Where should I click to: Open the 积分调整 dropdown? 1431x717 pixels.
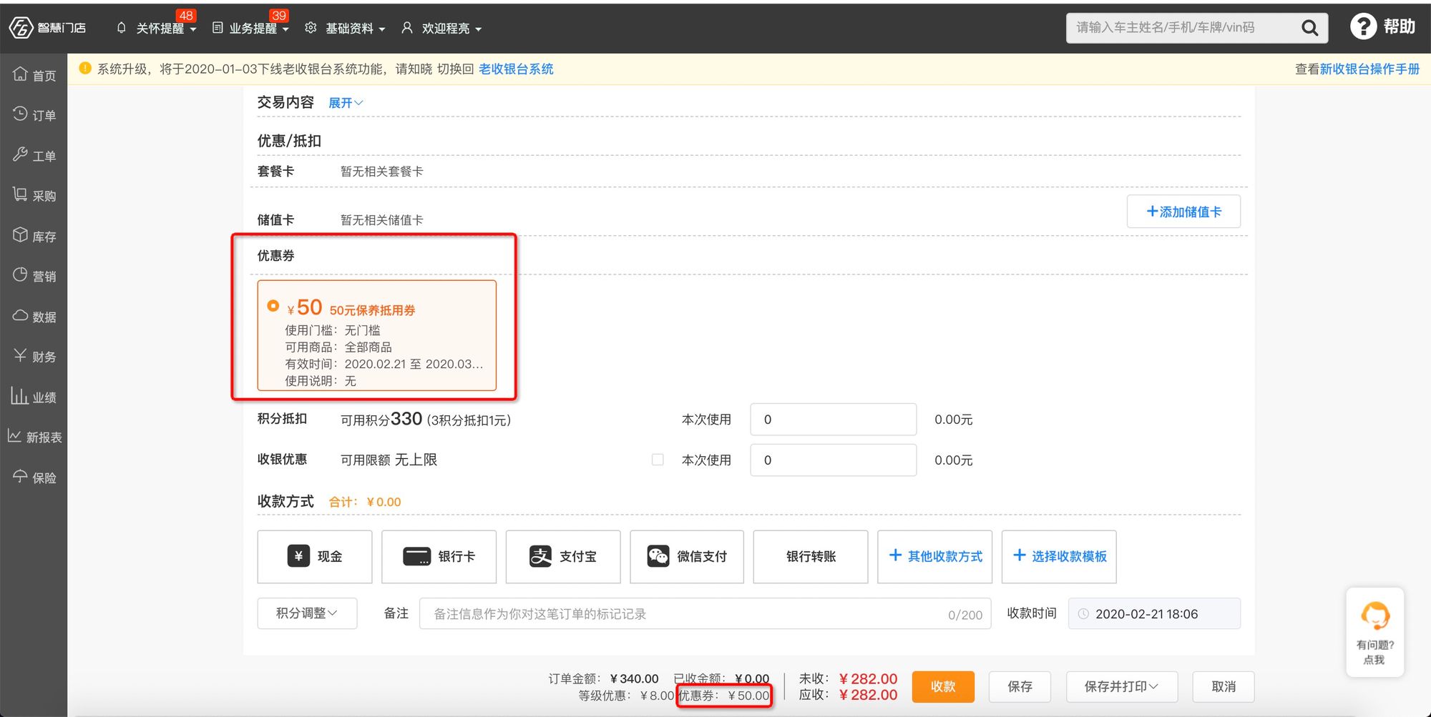click(307, 613)
